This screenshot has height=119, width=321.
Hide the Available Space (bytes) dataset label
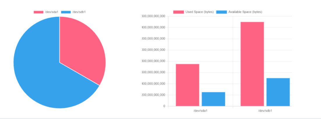(x=245, y=12)
